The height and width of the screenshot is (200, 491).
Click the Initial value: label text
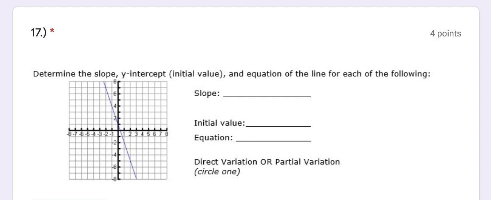point(220,123)
